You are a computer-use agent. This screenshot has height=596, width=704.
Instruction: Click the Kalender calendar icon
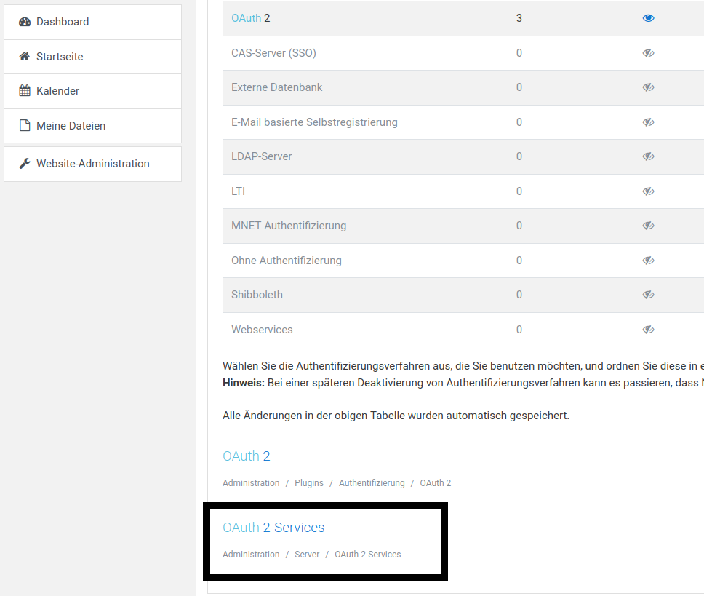point(25,91)
